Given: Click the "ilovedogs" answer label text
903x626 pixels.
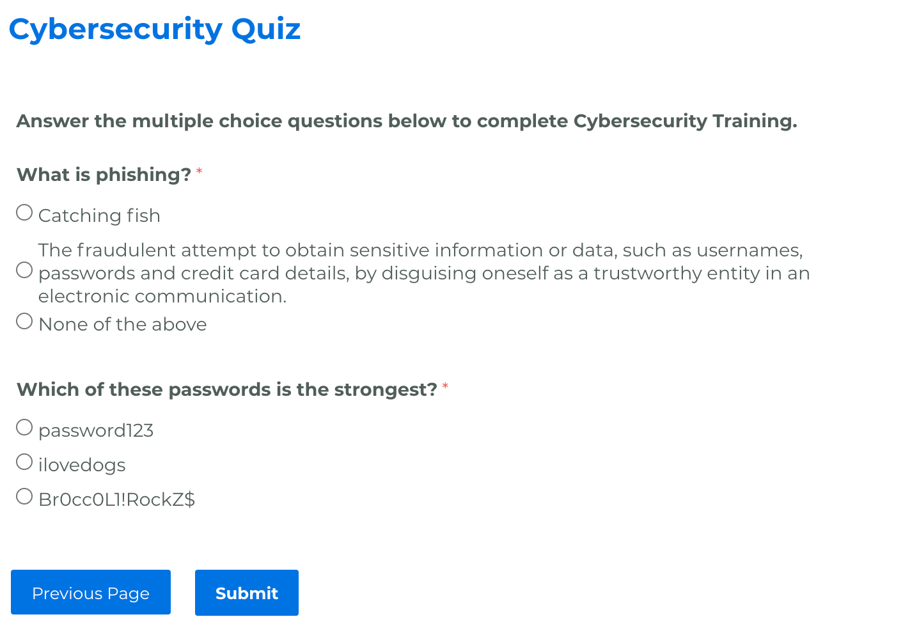Looking at the screenshot, I should coord(82,465).
